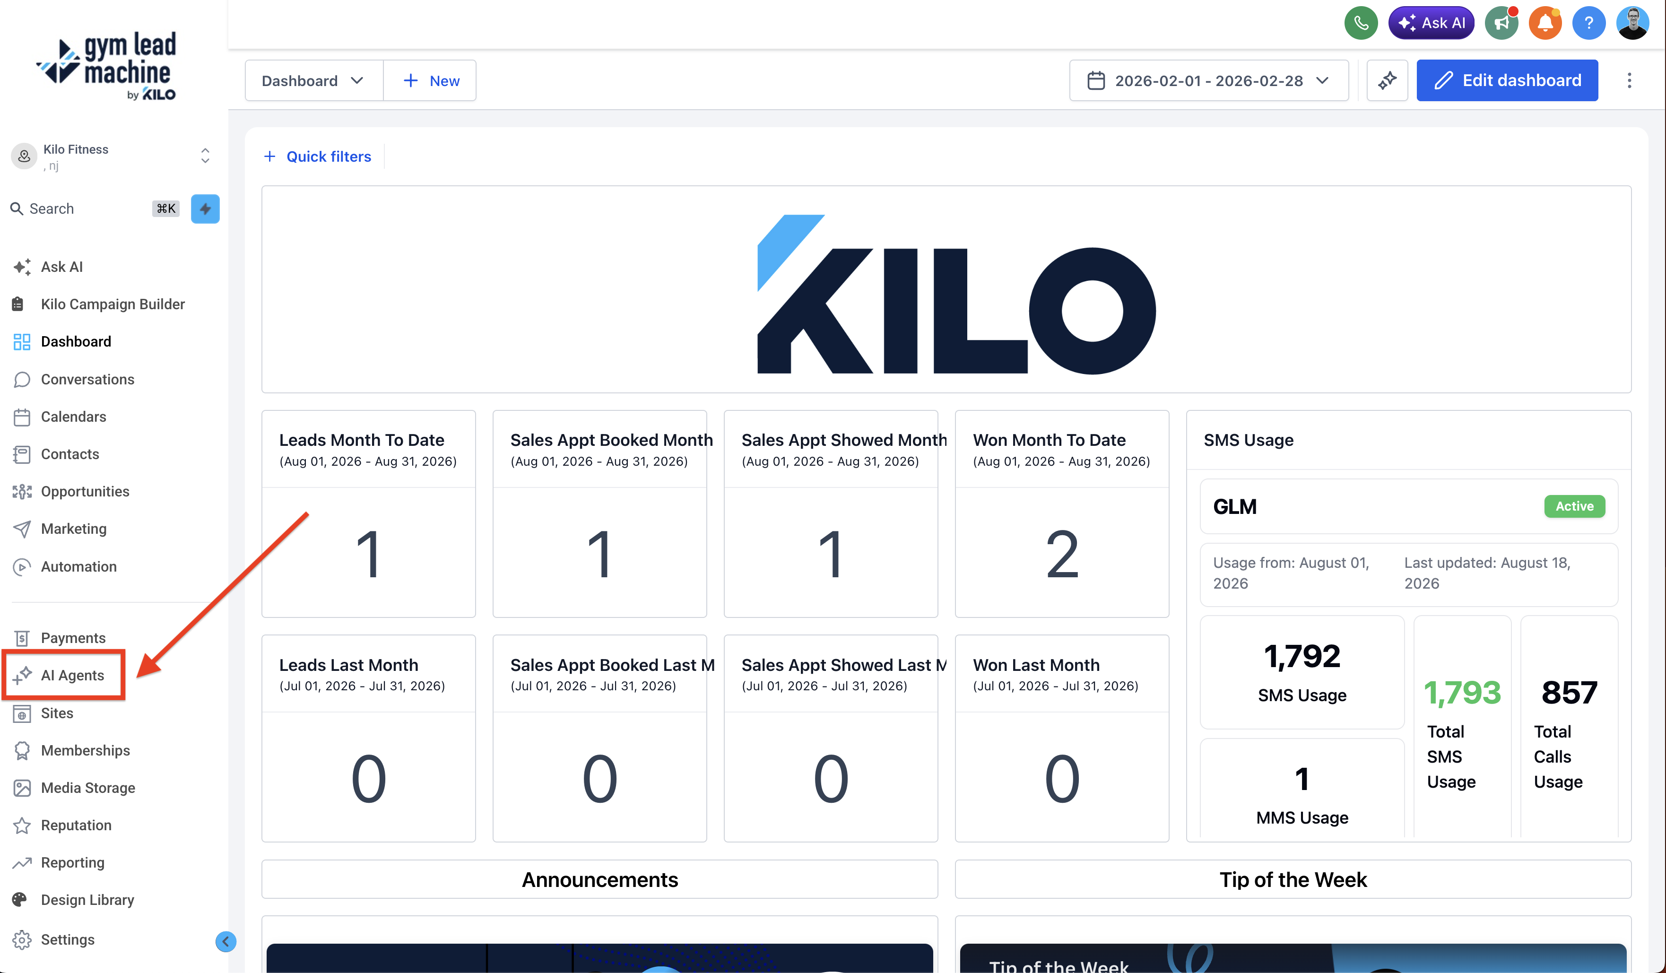Image resolution: width=1666 pixels, height=973 pixels.
Task: Open Kilo Campaign Builder menu item
Action: [x=113, y=304]
